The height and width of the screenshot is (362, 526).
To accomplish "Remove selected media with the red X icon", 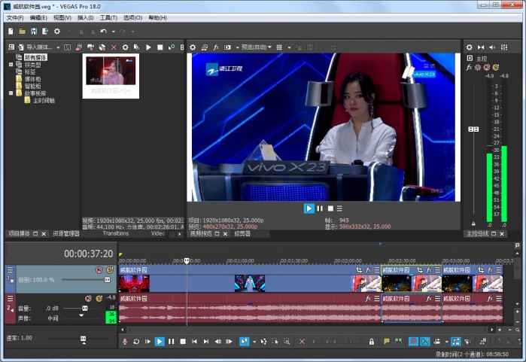I will [x=114, y=47].
